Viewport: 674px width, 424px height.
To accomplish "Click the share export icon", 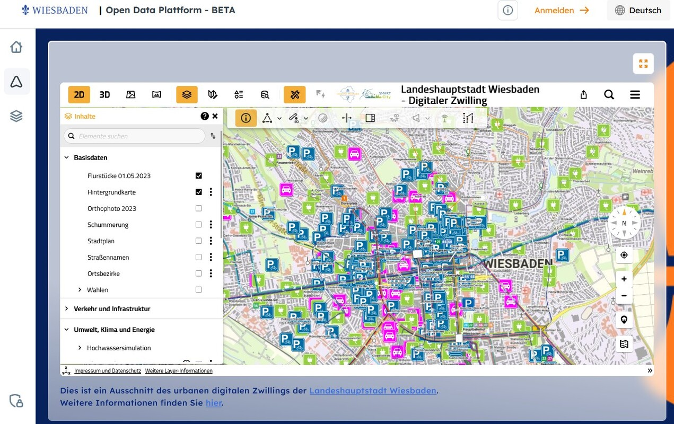I will 583,94.
